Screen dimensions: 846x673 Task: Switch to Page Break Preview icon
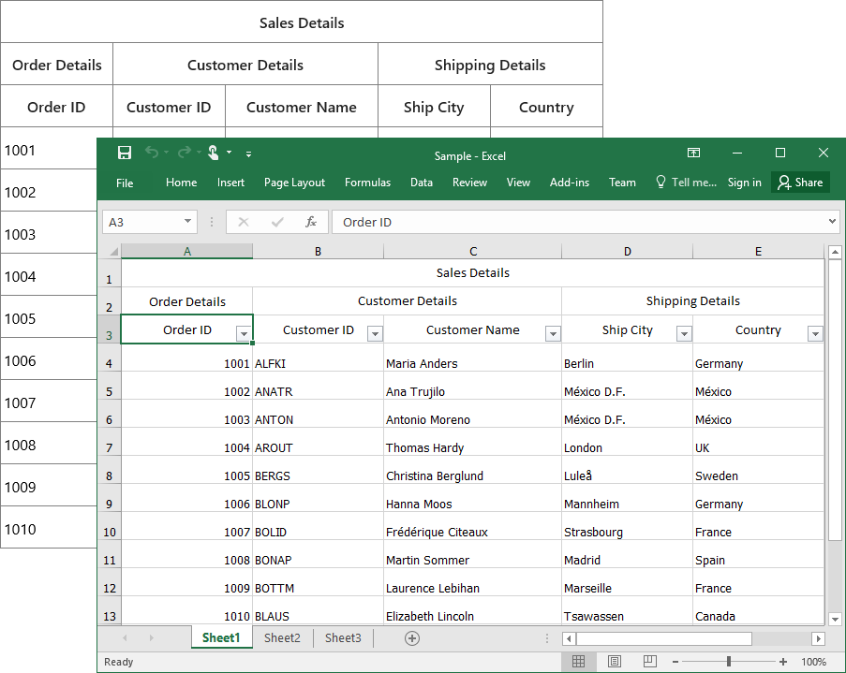coord(649,662)
